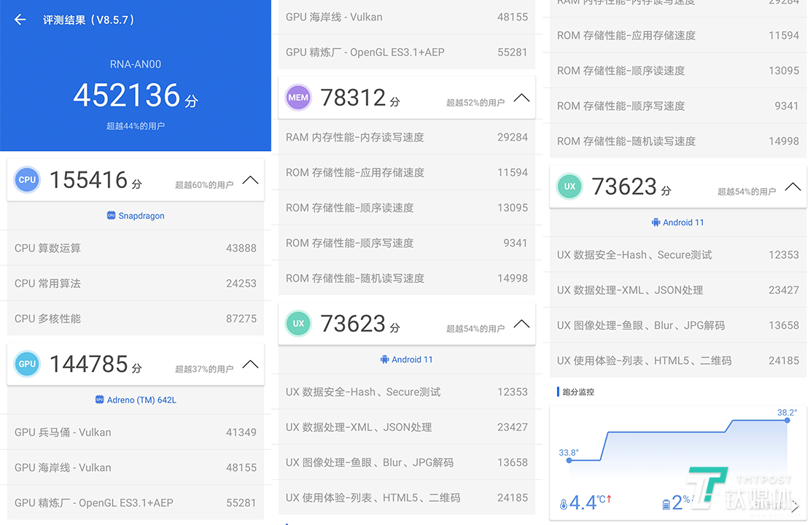Collapse the MEM 78312 score section
This screenshot has height=525, width=808.
tap(521, 98)
